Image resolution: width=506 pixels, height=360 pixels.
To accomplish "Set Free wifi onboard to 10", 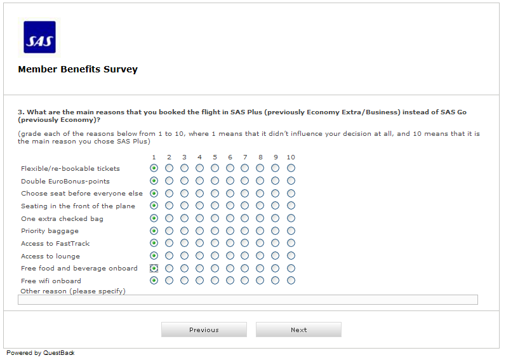I will 291,281.
